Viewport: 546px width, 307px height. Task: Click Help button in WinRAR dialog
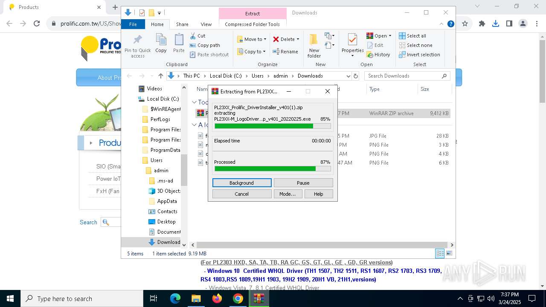319,194
